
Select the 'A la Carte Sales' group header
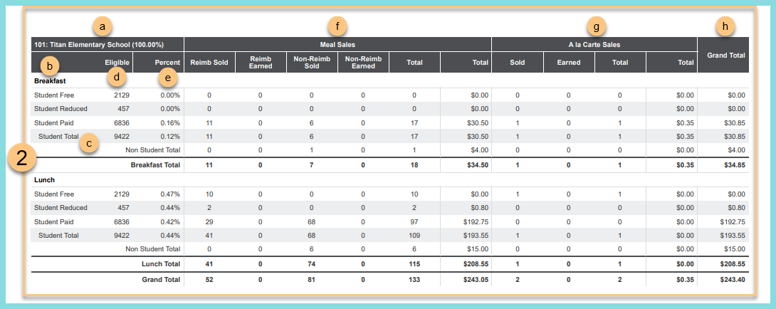click(594, 45)
